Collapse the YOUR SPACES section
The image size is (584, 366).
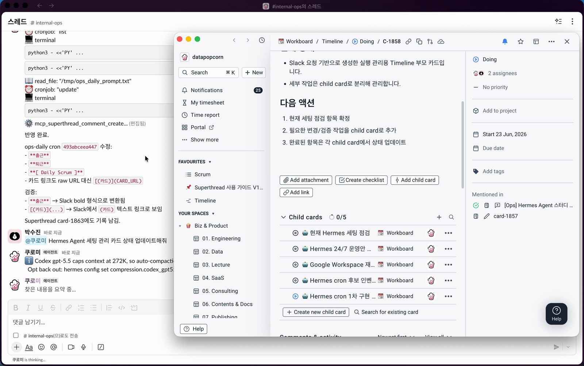click(x=213, y=213)
